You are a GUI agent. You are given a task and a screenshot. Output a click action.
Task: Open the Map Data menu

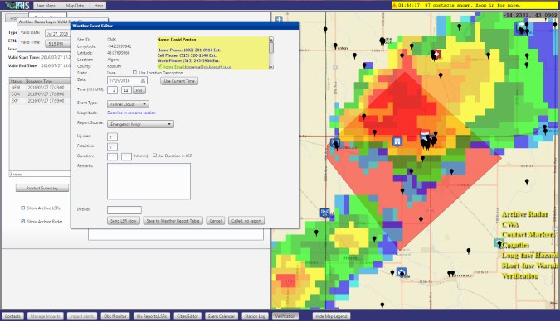[75, 6]
